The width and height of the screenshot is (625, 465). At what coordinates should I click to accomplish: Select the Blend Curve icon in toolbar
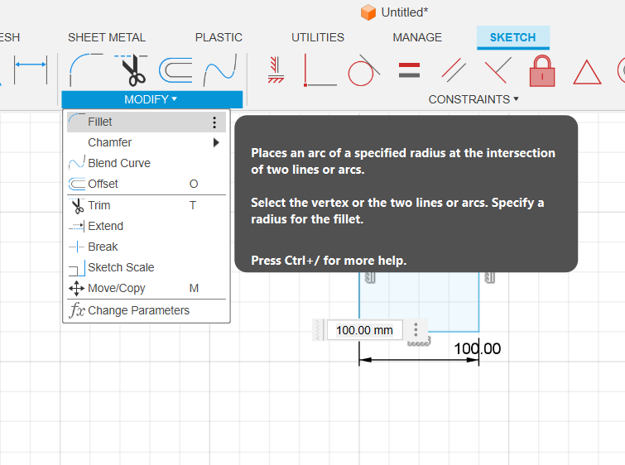tap(220, 70)
